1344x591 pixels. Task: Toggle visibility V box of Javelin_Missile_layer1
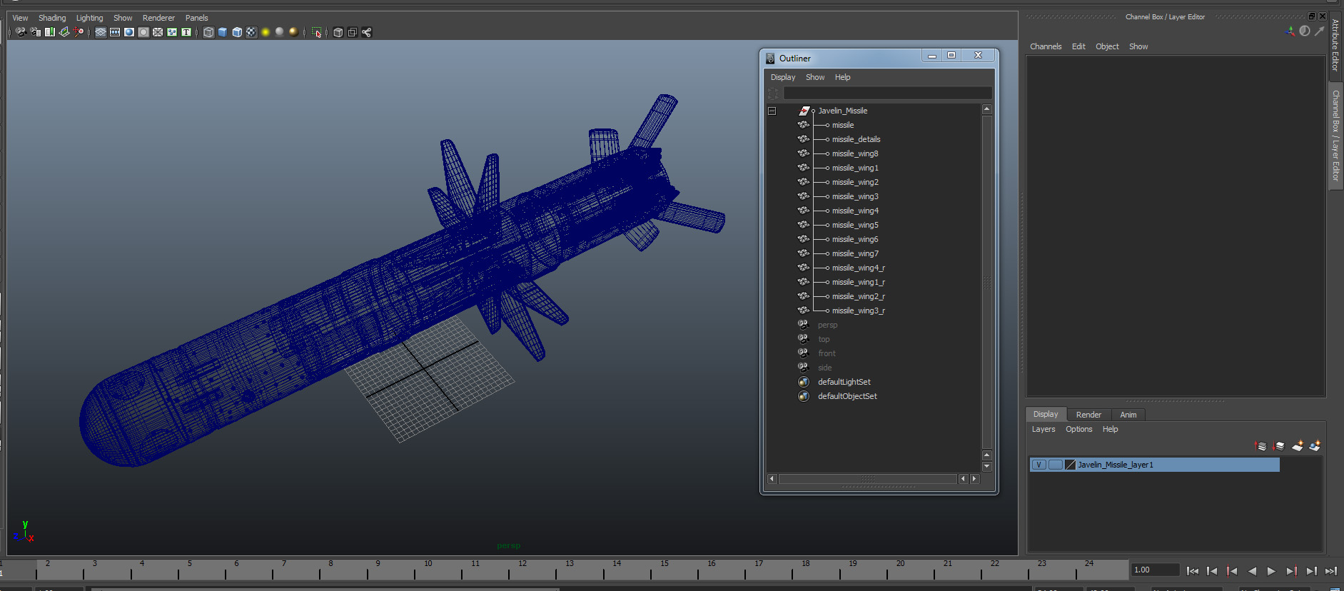click(x=1039, y=465)
